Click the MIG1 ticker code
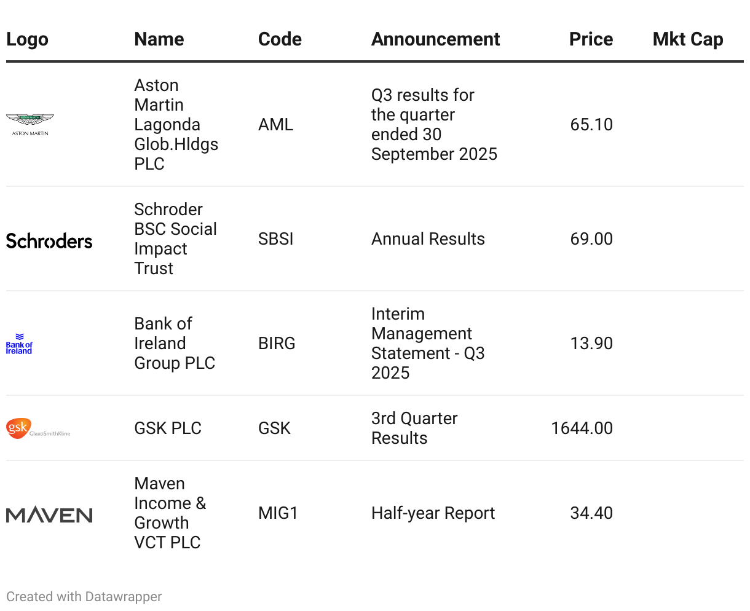Viewport: 750px width, 611px height. point(278,513)
